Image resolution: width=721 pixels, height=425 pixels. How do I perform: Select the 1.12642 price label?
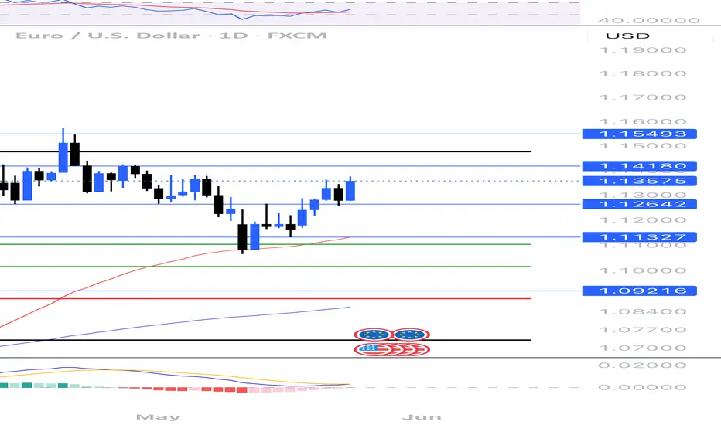click(639, 204)
